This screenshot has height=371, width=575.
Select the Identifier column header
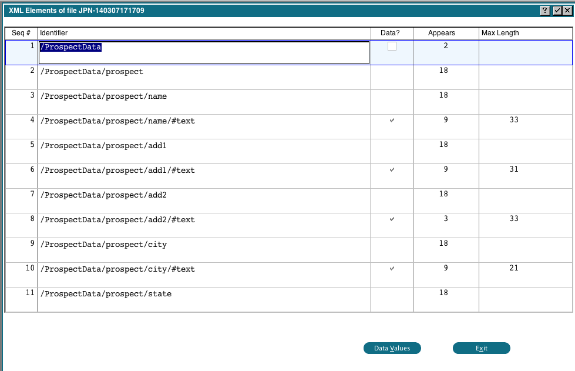click(x=204, y=33)
